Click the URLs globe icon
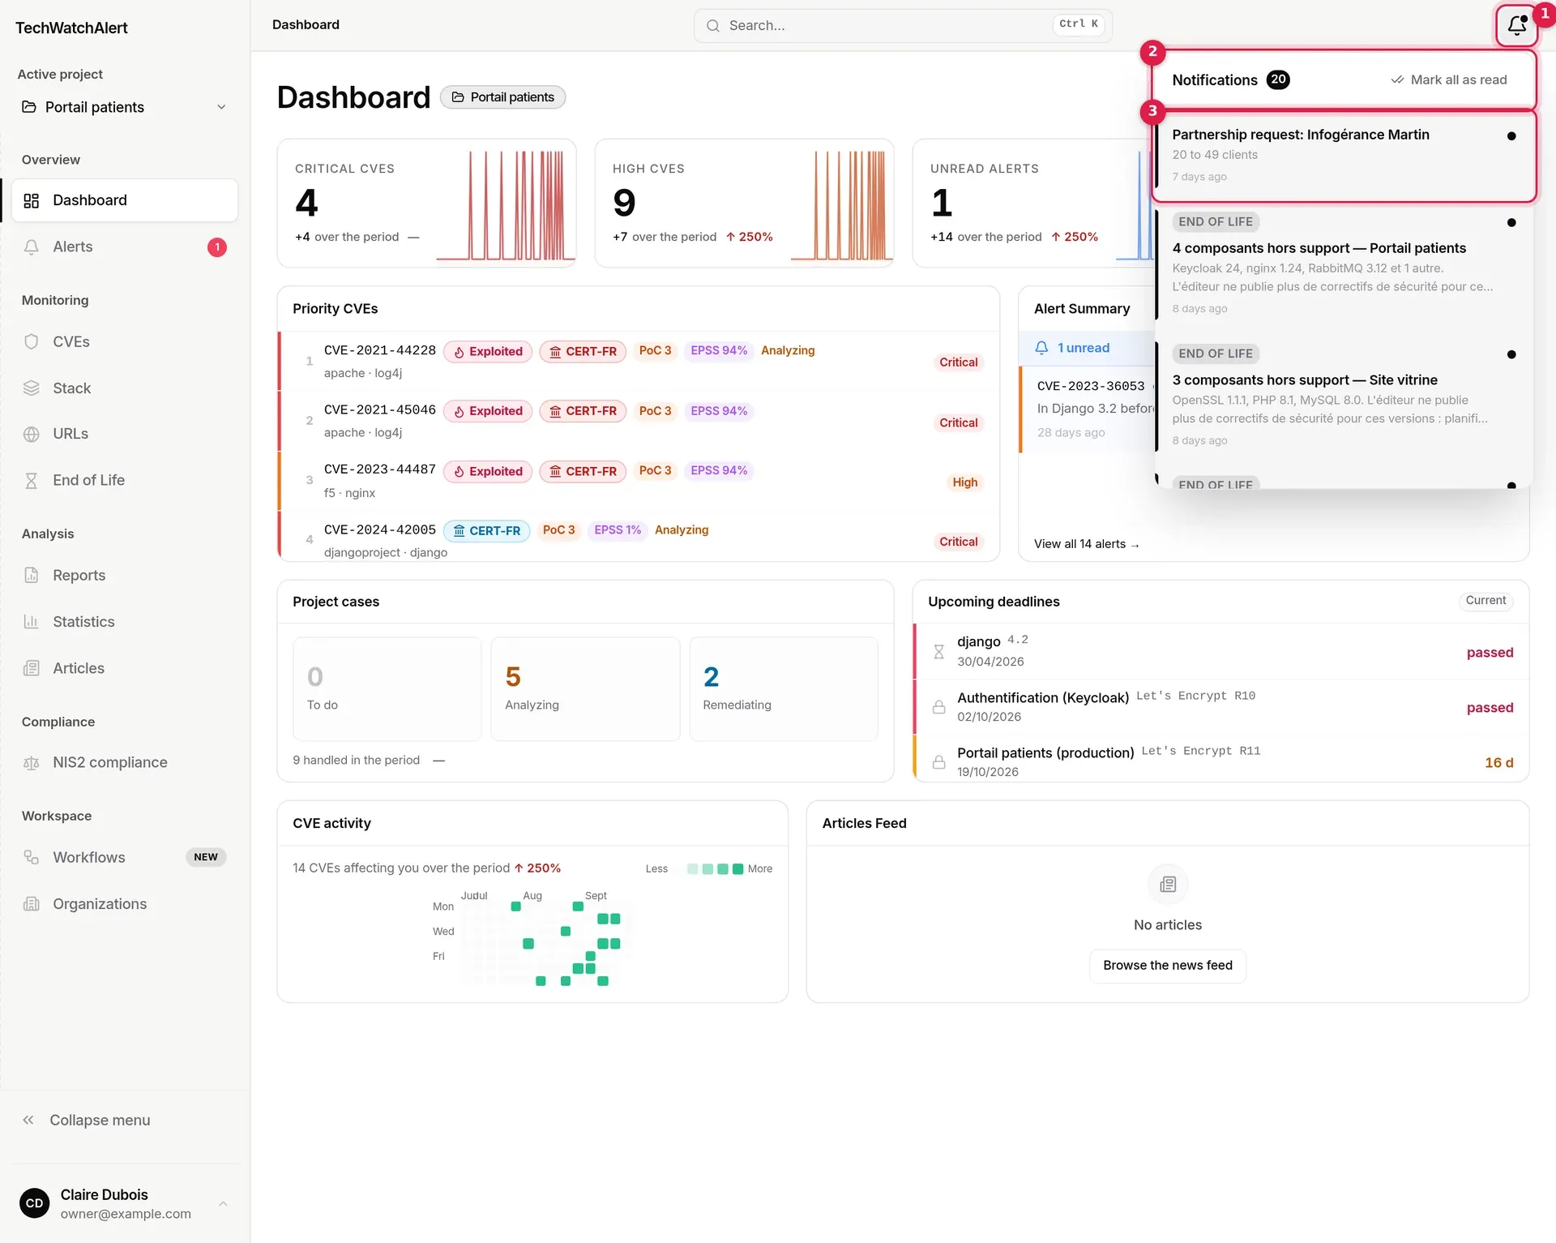 [32, 435]
